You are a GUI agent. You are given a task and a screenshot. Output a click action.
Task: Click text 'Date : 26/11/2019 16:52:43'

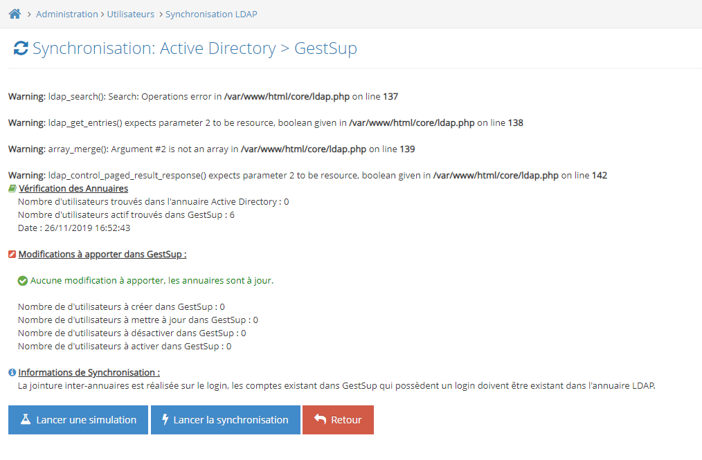point(74,228)
